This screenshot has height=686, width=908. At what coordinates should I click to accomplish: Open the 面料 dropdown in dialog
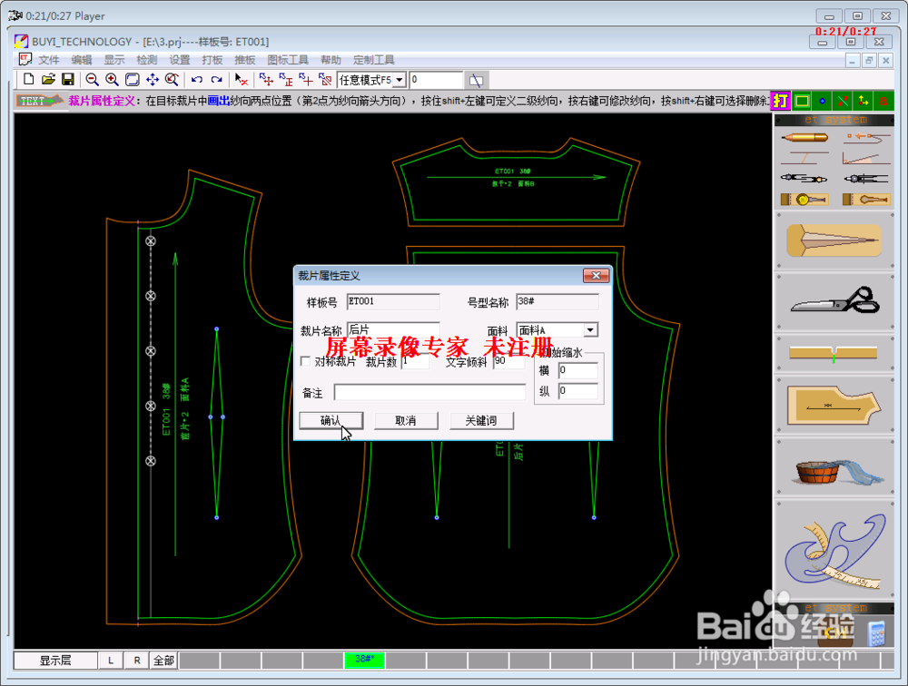589,330
